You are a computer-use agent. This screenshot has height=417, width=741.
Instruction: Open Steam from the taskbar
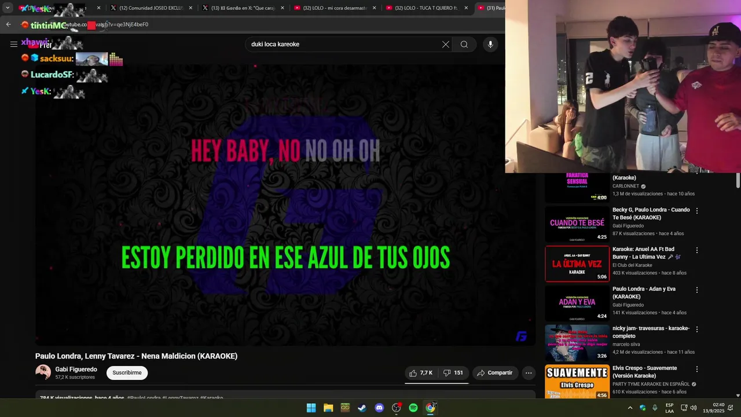point(362,408)
